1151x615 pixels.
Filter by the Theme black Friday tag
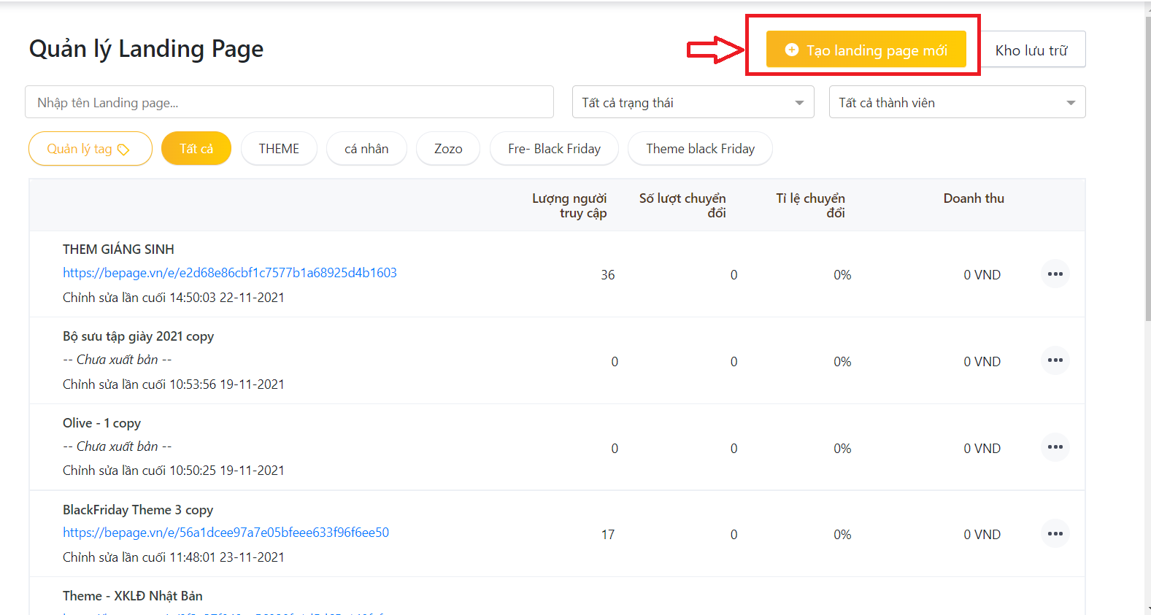coord(700,149)
